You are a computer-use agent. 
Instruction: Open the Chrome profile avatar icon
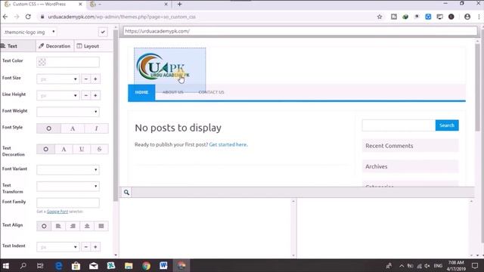pos(467,17)
